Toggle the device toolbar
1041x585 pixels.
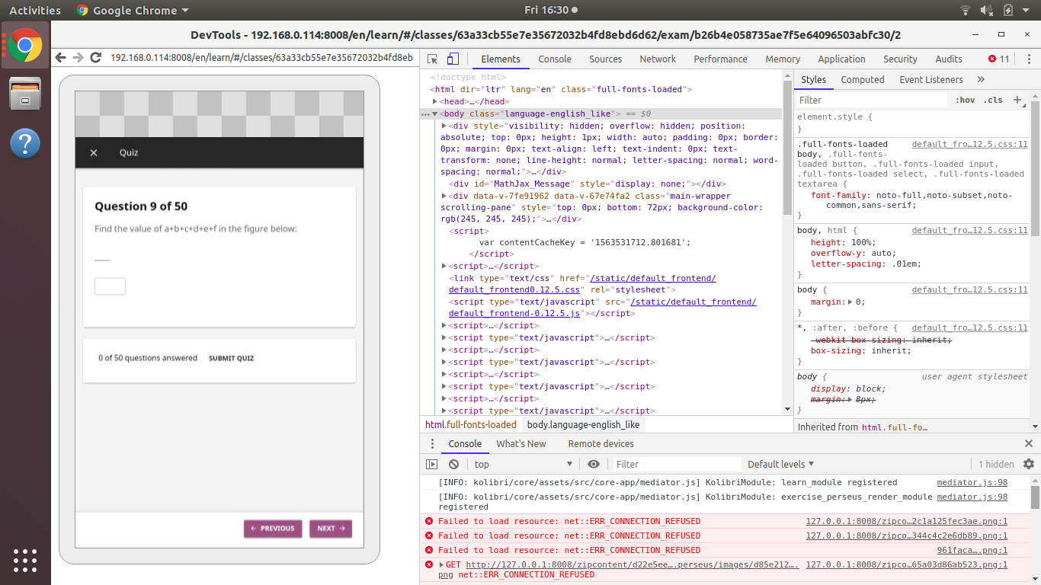[x=451, y=59]
